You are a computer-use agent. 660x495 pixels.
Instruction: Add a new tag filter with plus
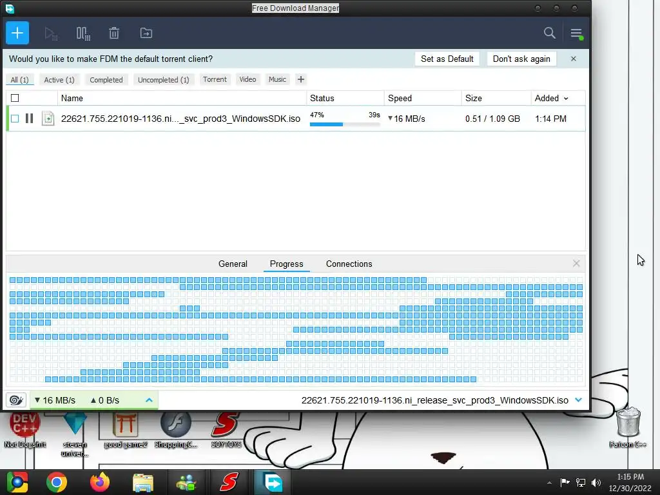click(300, 79)
